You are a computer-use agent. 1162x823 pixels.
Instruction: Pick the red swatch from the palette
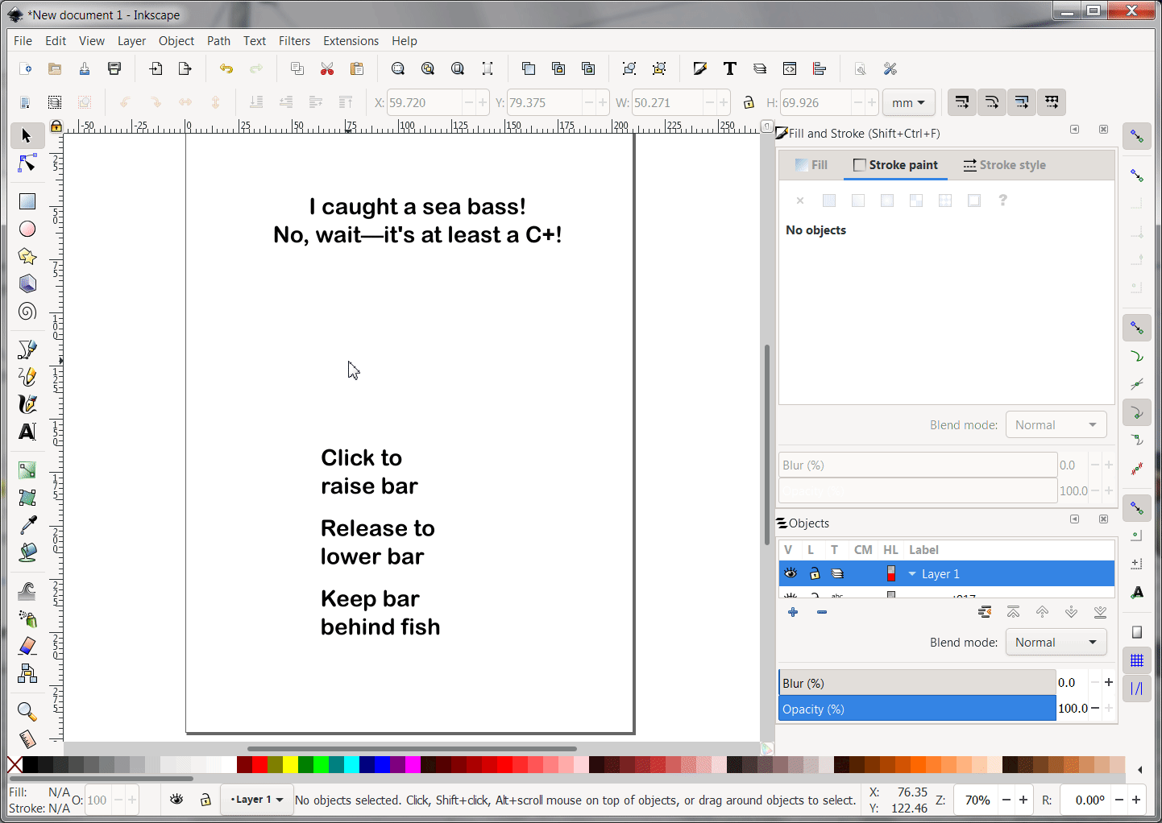click(259, 763)
